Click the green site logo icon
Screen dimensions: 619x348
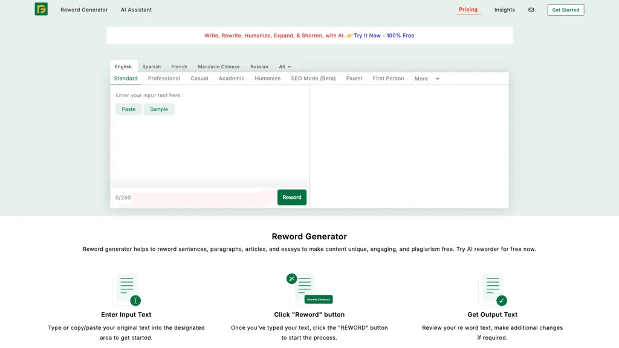[x=41, y=9]
